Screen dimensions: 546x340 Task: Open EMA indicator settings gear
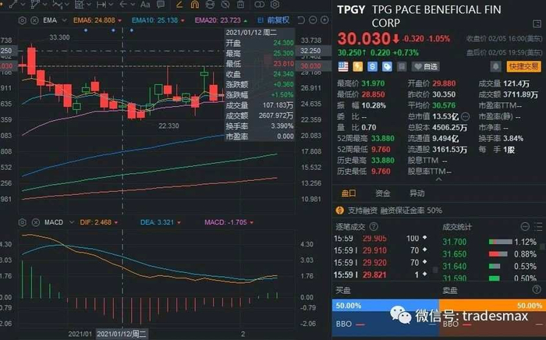23,20
